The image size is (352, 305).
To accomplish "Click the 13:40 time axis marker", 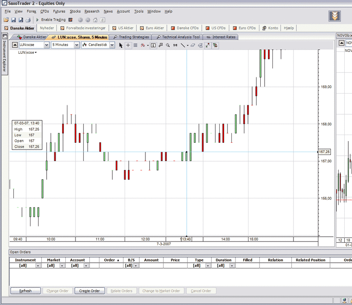I will coord(186,239).
